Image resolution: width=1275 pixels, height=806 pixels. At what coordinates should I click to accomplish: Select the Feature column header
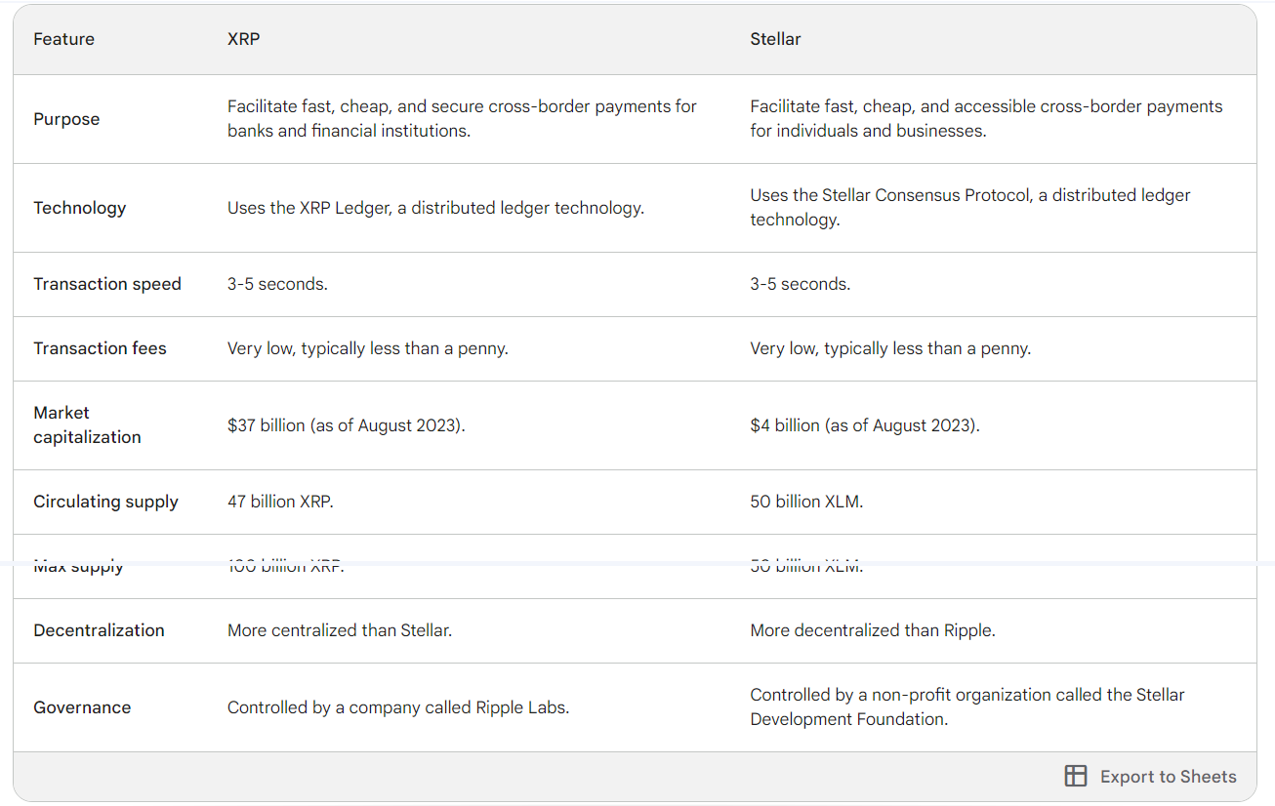63,39
